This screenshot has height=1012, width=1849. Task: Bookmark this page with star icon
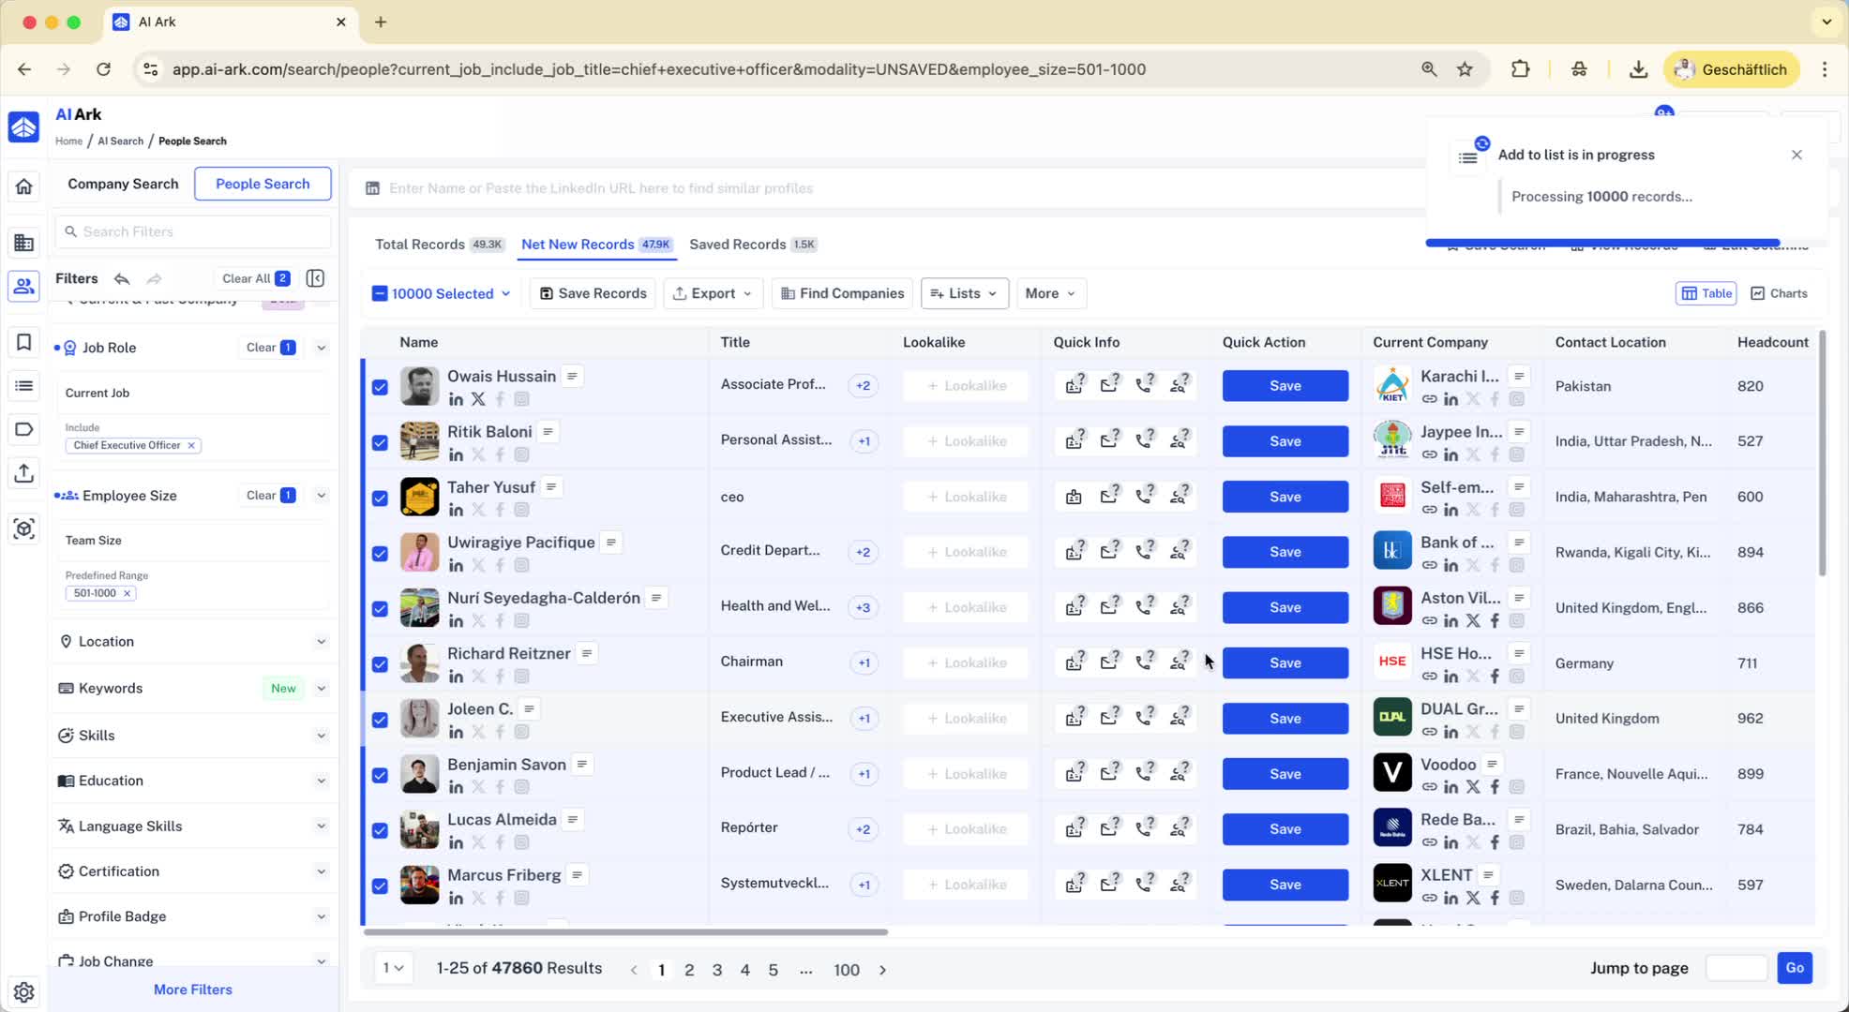click(x=1465, y=69)
